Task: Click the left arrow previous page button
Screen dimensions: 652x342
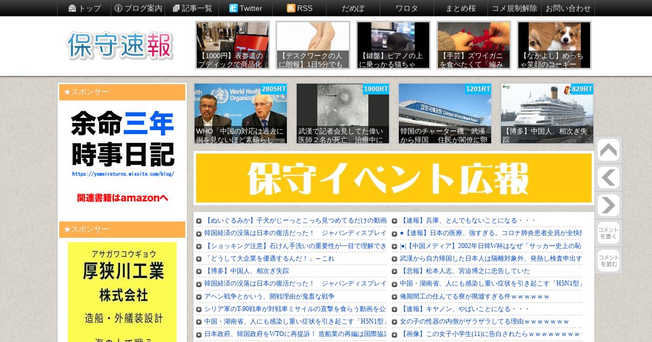Action: tap(608, 178)
